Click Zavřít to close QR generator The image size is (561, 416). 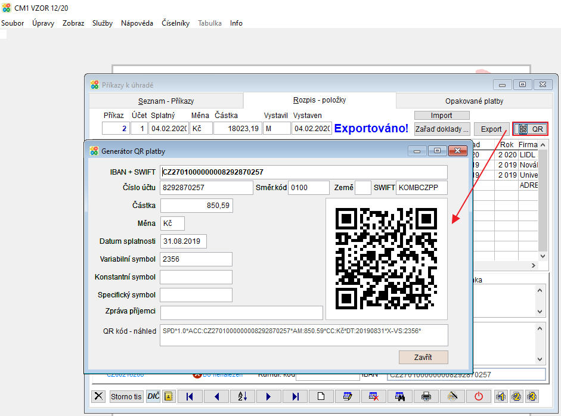tap(423, 358)
